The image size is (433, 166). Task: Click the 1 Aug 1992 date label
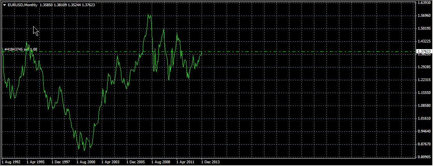coord(11,161)
